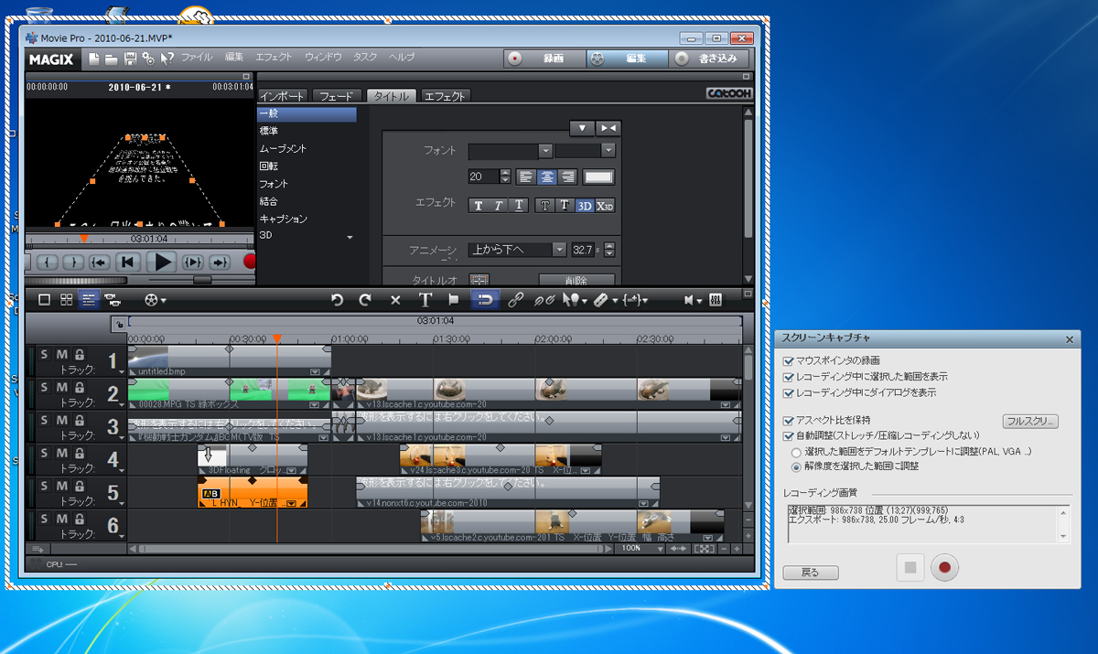Open the エフェクト menu in menu bar
This screenshot has height=654, width=1098.
coord(274,58)
